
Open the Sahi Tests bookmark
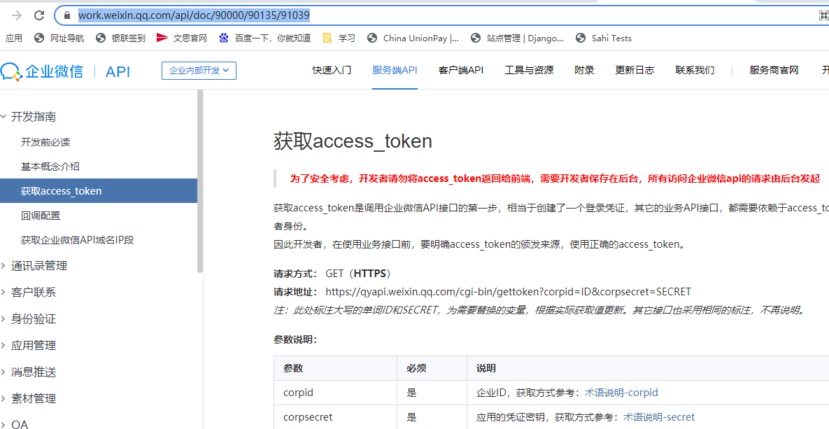pos(604,38)
